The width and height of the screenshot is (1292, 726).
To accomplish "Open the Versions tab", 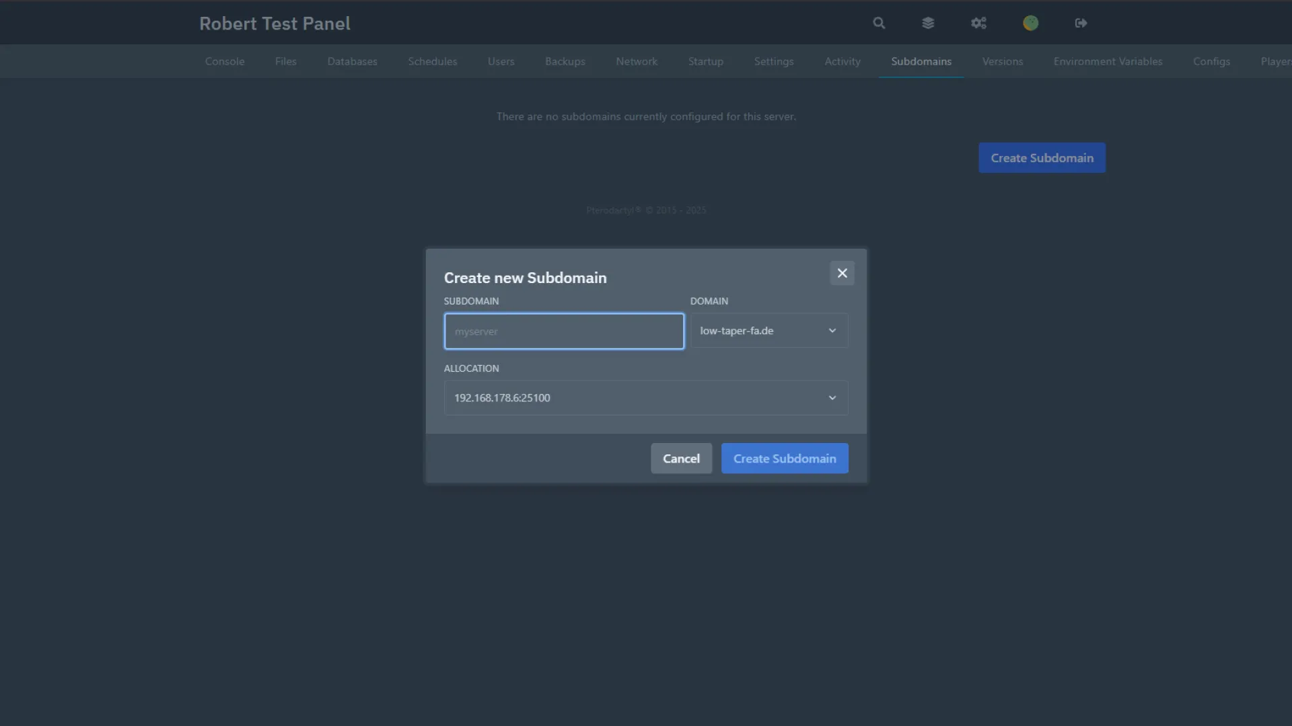I will [x=1002, y=61].
